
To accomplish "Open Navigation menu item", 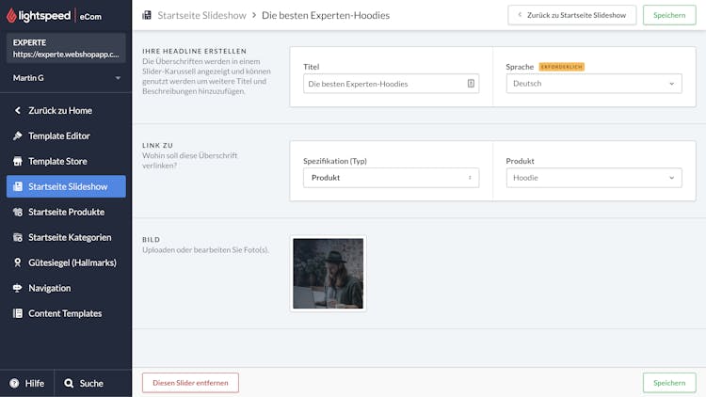I will [x=66, y=288].
